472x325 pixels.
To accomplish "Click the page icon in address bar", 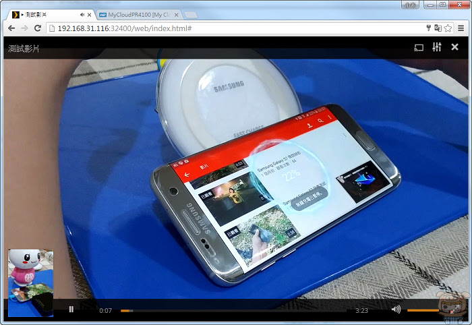I will click(x=52, y=28).
